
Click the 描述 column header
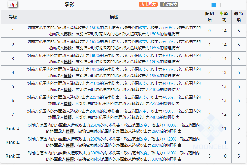[114, 17]
